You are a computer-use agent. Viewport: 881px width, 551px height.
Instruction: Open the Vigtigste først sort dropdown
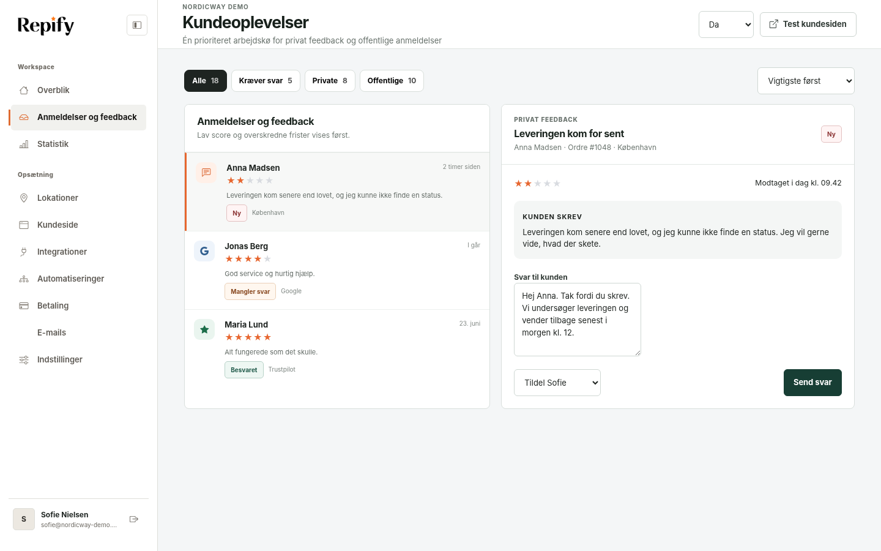click(806, 81)
